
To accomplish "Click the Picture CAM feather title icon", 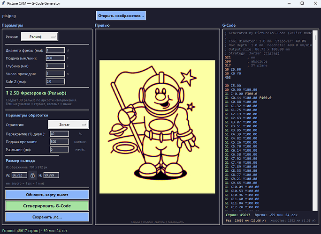I will [x=4, y=4].
